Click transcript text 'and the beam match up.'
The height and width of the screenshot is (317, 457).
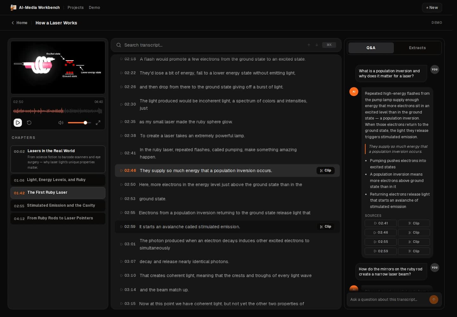coord(164,290)
